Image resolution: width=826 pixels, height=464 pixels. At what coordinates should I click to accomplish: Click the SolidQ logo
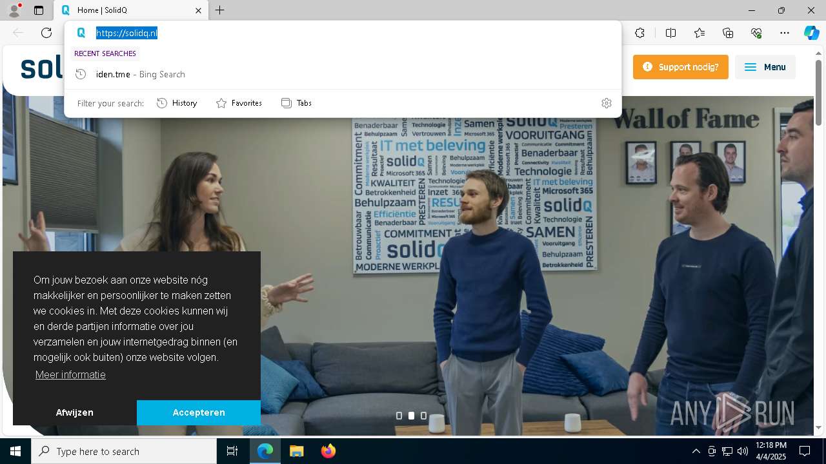tap(42, 68)
